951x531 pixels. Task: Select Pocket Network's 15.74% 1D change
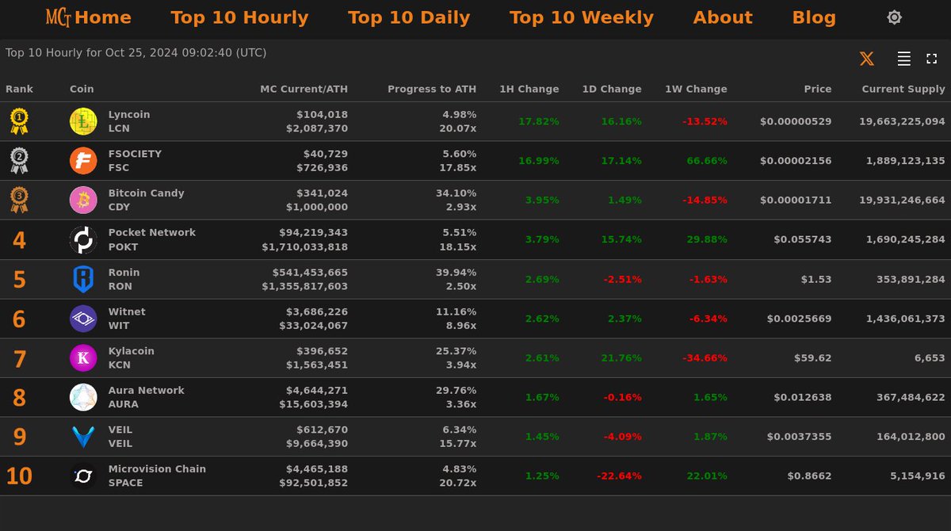tap(622, 239)
